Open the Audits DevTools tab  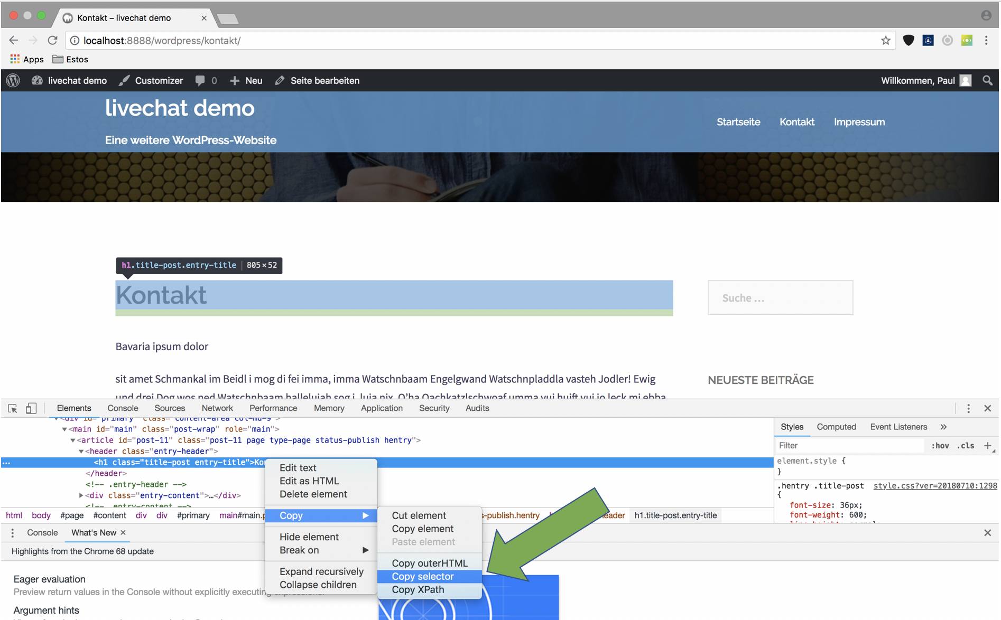(477, 408)
